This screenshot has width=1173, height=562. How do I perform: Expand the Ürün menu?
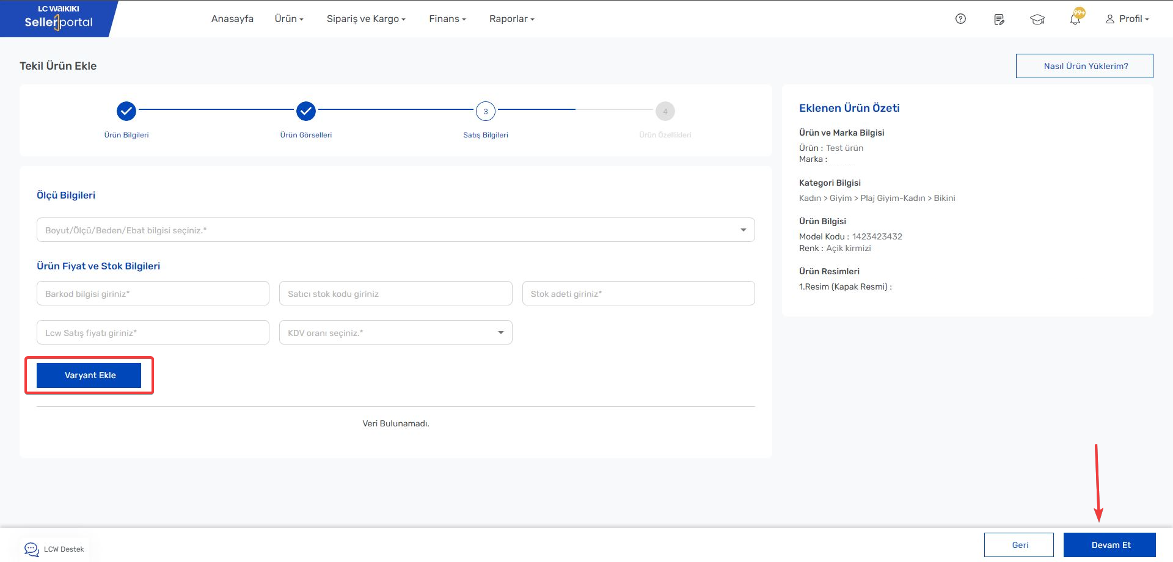[x=289, y=19]
